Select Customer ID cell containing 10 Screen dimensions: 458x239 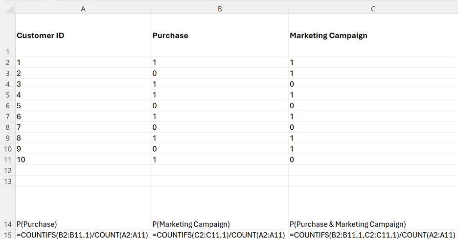[83, 159]
